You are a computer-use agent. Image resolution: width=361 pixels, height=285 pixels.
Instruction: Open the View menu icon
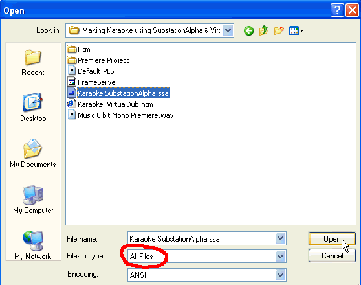click(x=296, y=30)
